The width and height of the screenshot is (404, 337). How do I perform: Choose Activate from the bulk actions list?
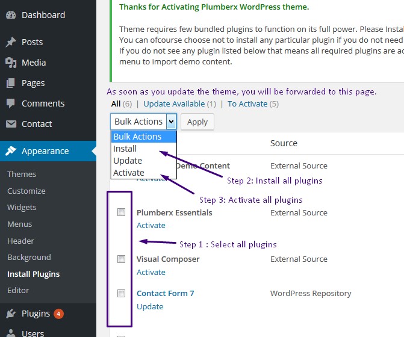pyautogui.click(x=129, y=173)
